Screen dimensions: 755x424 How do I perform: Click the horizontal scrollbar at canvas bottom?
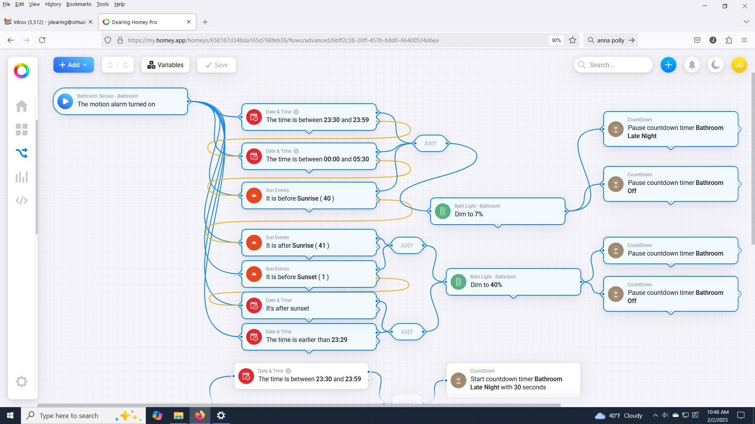pos(299,405)
